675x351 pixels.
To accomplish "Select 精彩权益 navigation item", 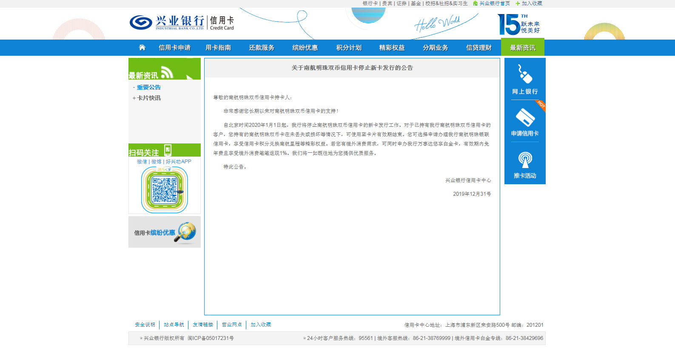I will (x=392, y=48).
